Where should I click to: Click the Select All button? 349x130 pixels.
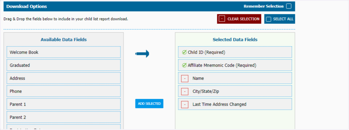coord(279,19)
